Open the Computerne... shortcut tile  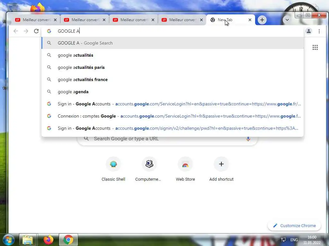tap(149, 169)
